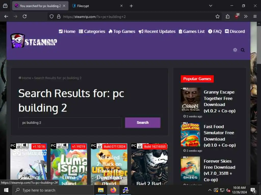
Task: Open the notification center icon
Action: (253, 190)
